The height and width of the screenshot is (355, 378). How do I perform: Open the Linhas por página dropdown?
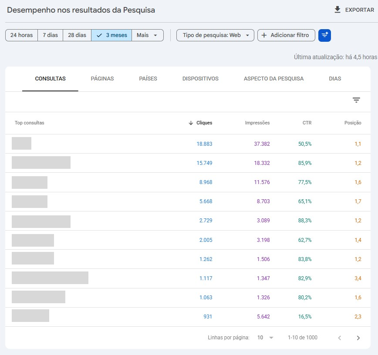pyautogui.click(x=265, y=338)
